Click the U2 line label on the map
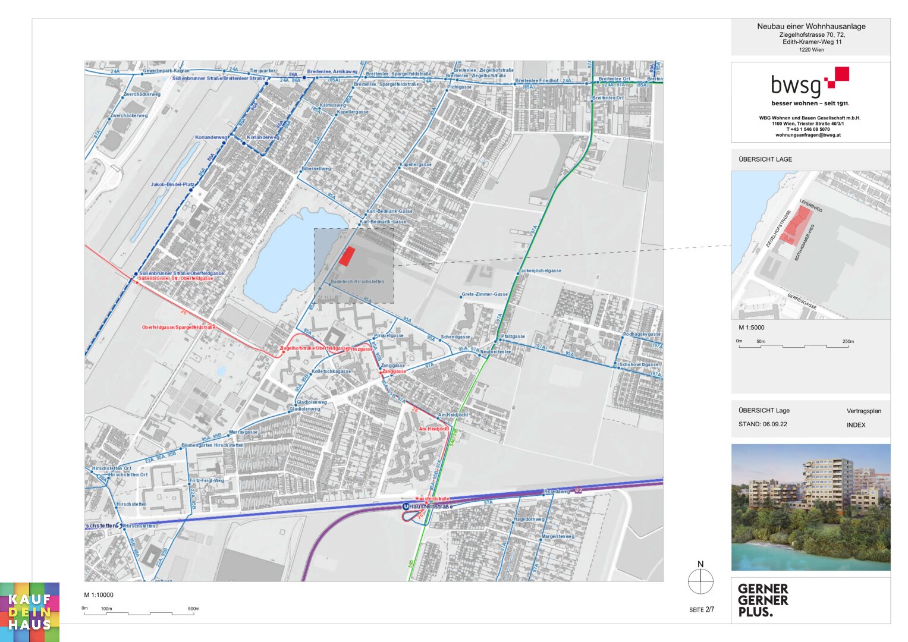This screenshot has width=908, height=642. pyautogui.click(x=578, y=490)
